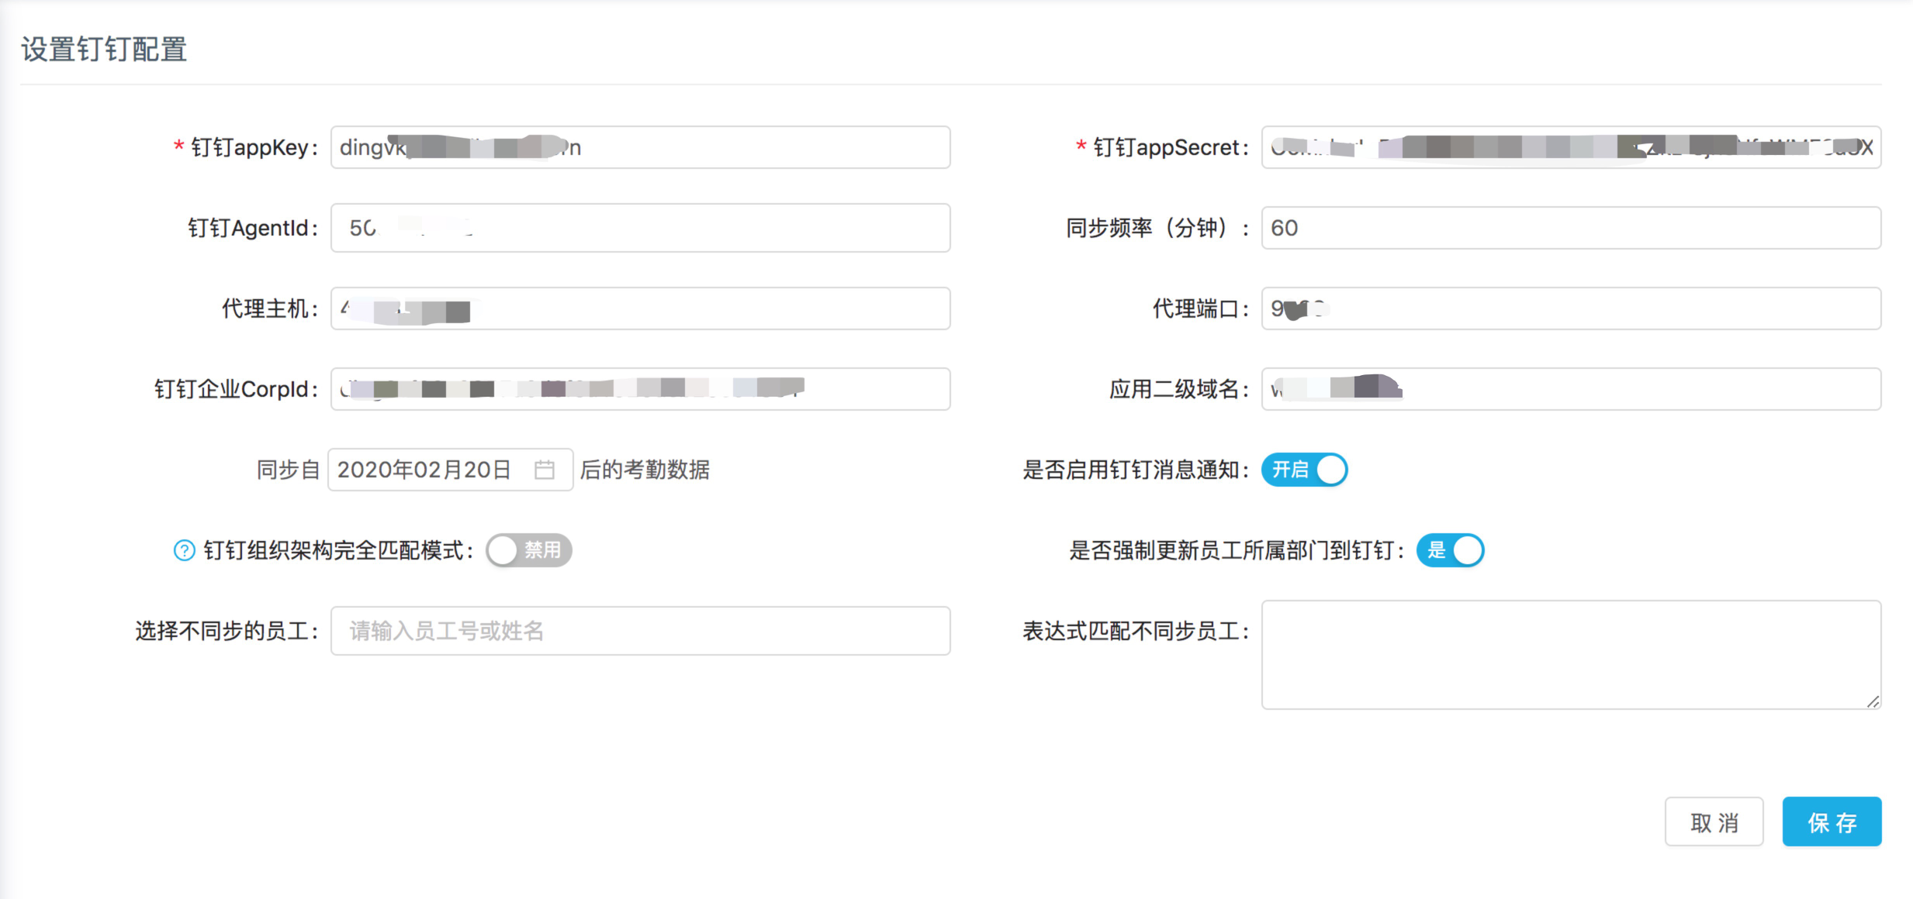The height and width of the screenshot is (899, 1913).
Task: Click the 是否启用钉钉消息通知 label
Action: [1135, 470]
